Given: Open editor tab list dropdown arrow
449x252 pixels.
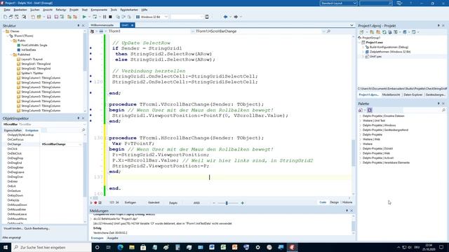Looking at the screenshot, I should coord(351,25).
